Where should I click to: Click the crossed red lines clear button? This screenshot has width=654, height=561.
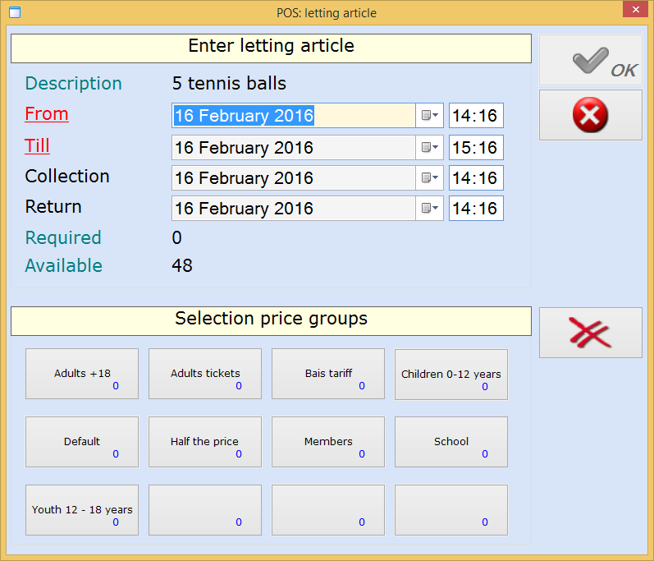coord(590,333)
